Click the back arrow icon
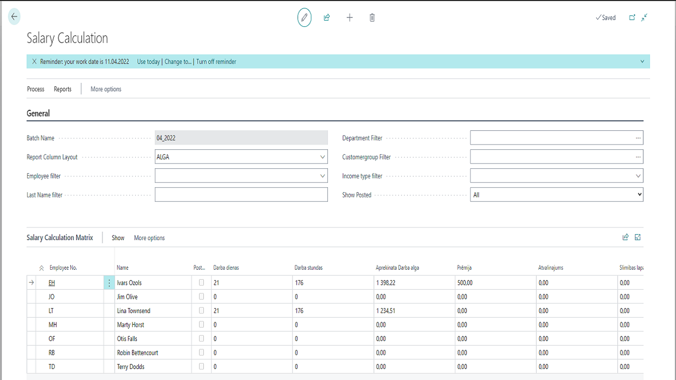Image resolution: width=676 pixels, height=380 pixels. pos(14,17)
